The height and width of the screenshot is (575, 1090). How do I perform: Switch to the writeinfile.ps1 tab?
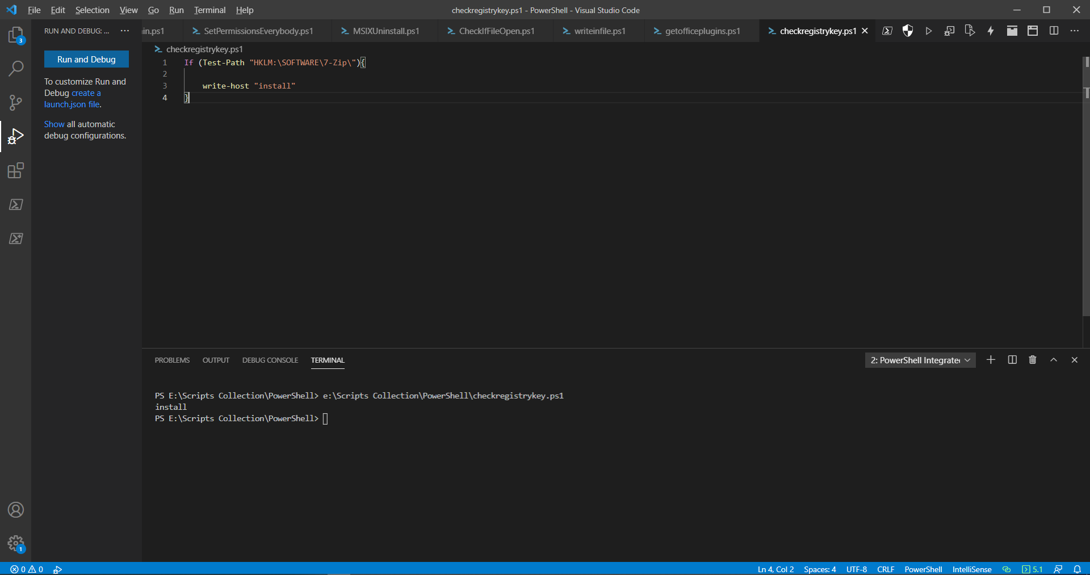599,31
